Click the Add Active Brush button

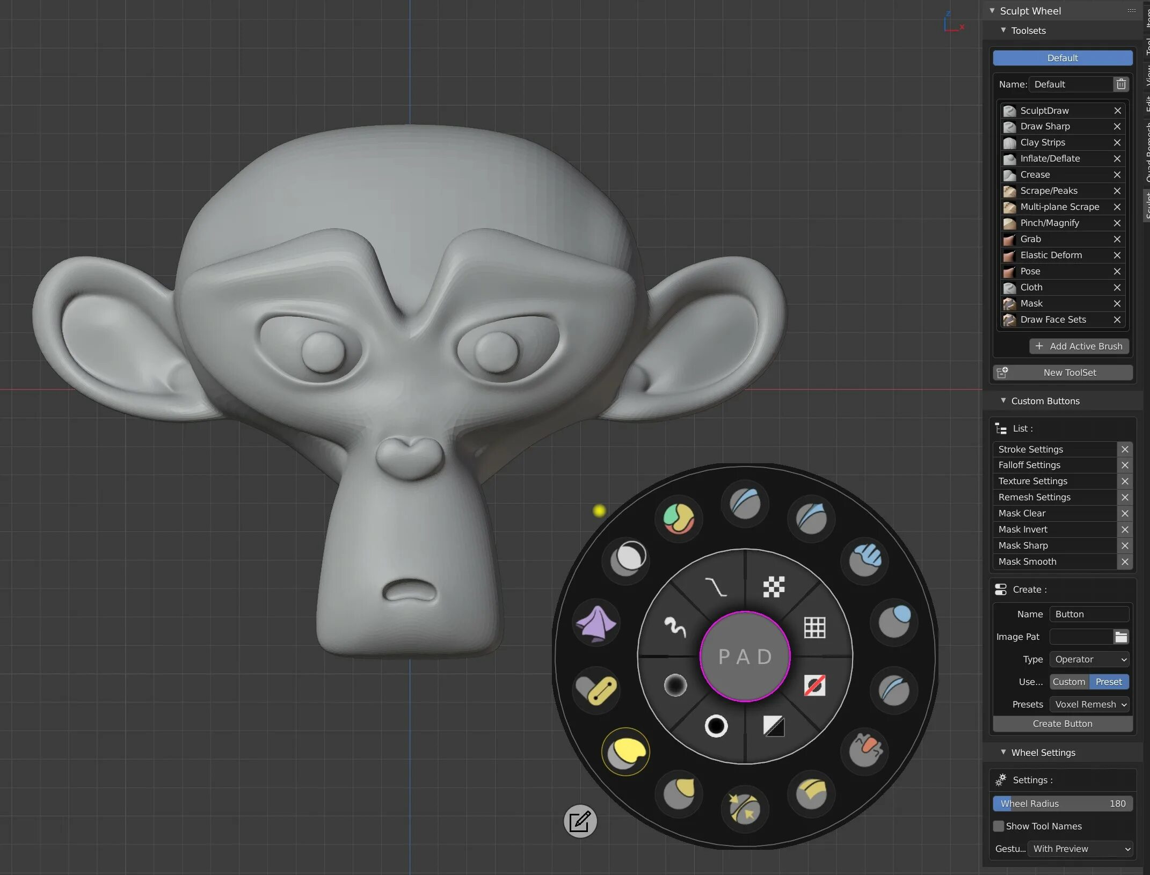pos(1079,346)
